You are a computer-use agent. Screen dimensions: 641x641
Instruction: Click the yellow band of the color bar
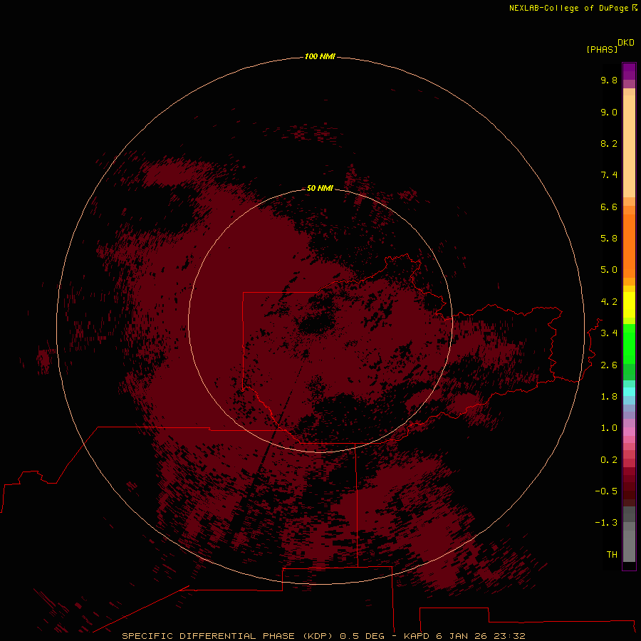coord(629,305)
